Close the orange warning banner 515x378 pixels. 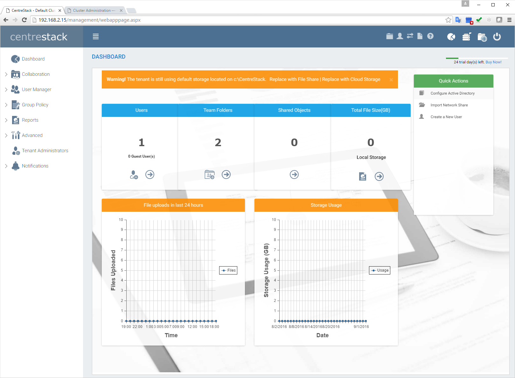pos(391,80)
